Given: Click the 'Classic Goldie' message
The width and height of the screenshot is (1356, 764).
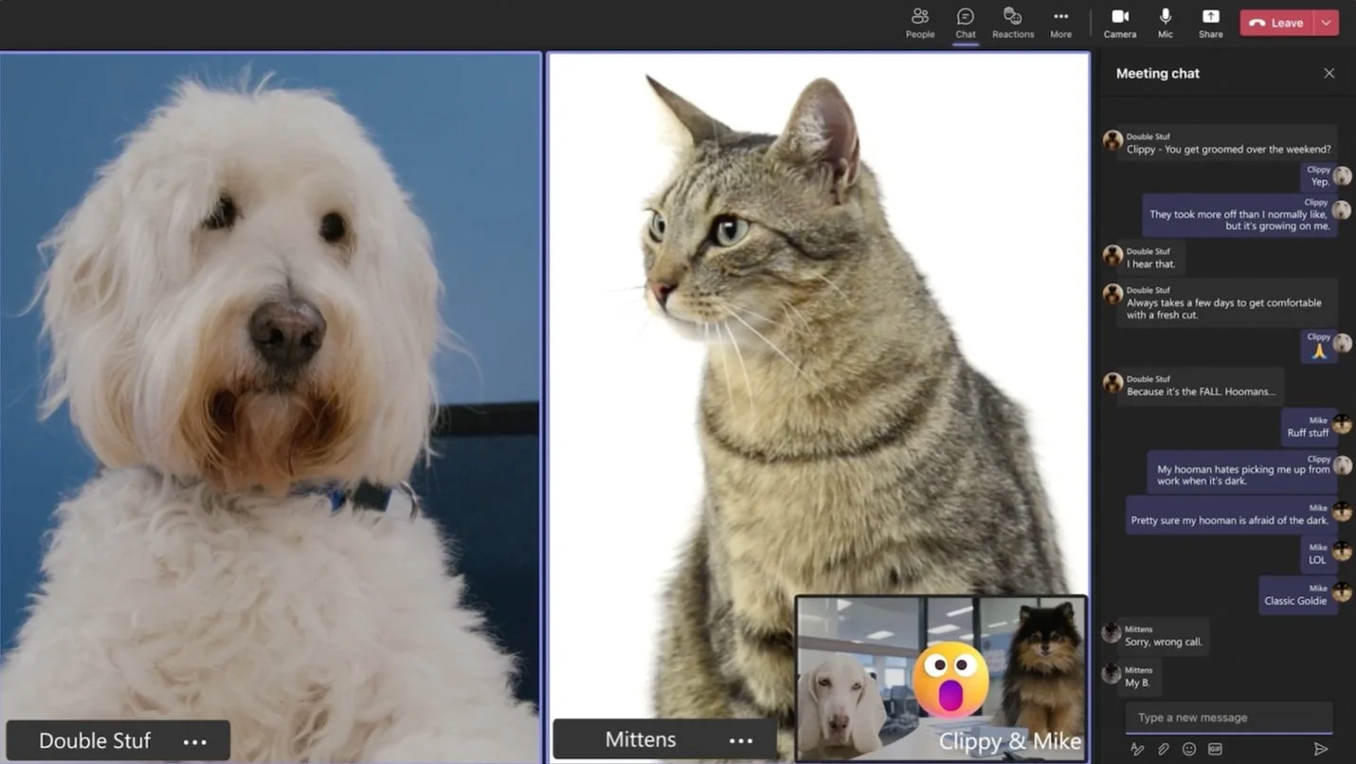Looking at the screenshot, I should coord(1296,595).
